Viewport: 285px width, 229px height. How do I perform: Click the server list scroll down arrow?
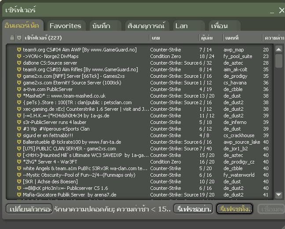click(x=279, y=195)
